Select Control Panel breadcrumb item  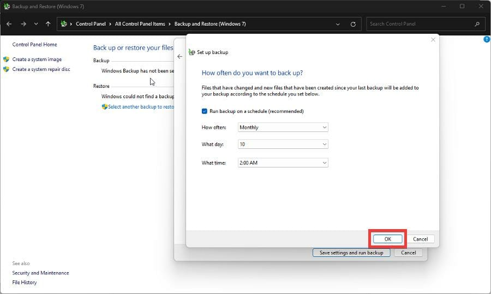(91, 24)
